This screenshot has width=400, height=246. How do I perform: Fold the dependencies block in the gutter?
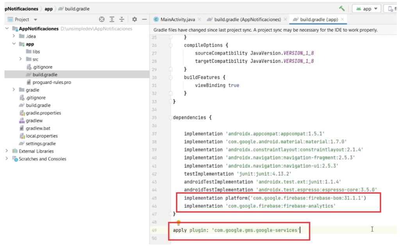[171, 117]
